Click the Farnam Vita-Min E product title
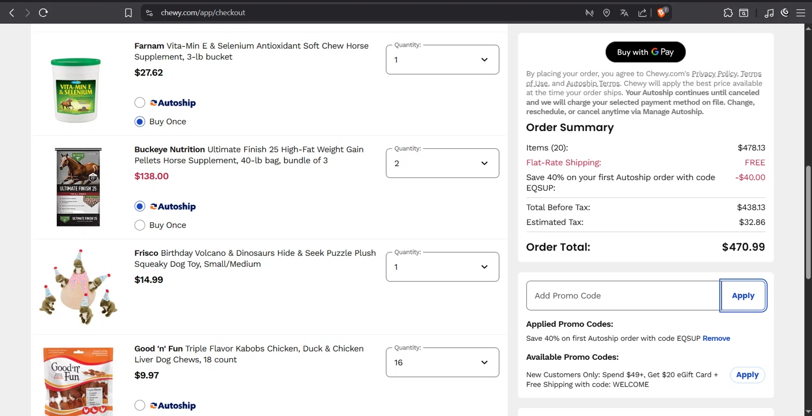Image resolution: width=812 pixels, height=416 pixels. pyautogui.click(x=251, y=51)
